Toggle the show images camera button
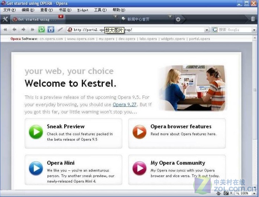Image resolution: width=259 pixels, height=197 pixels. point(225,193)
